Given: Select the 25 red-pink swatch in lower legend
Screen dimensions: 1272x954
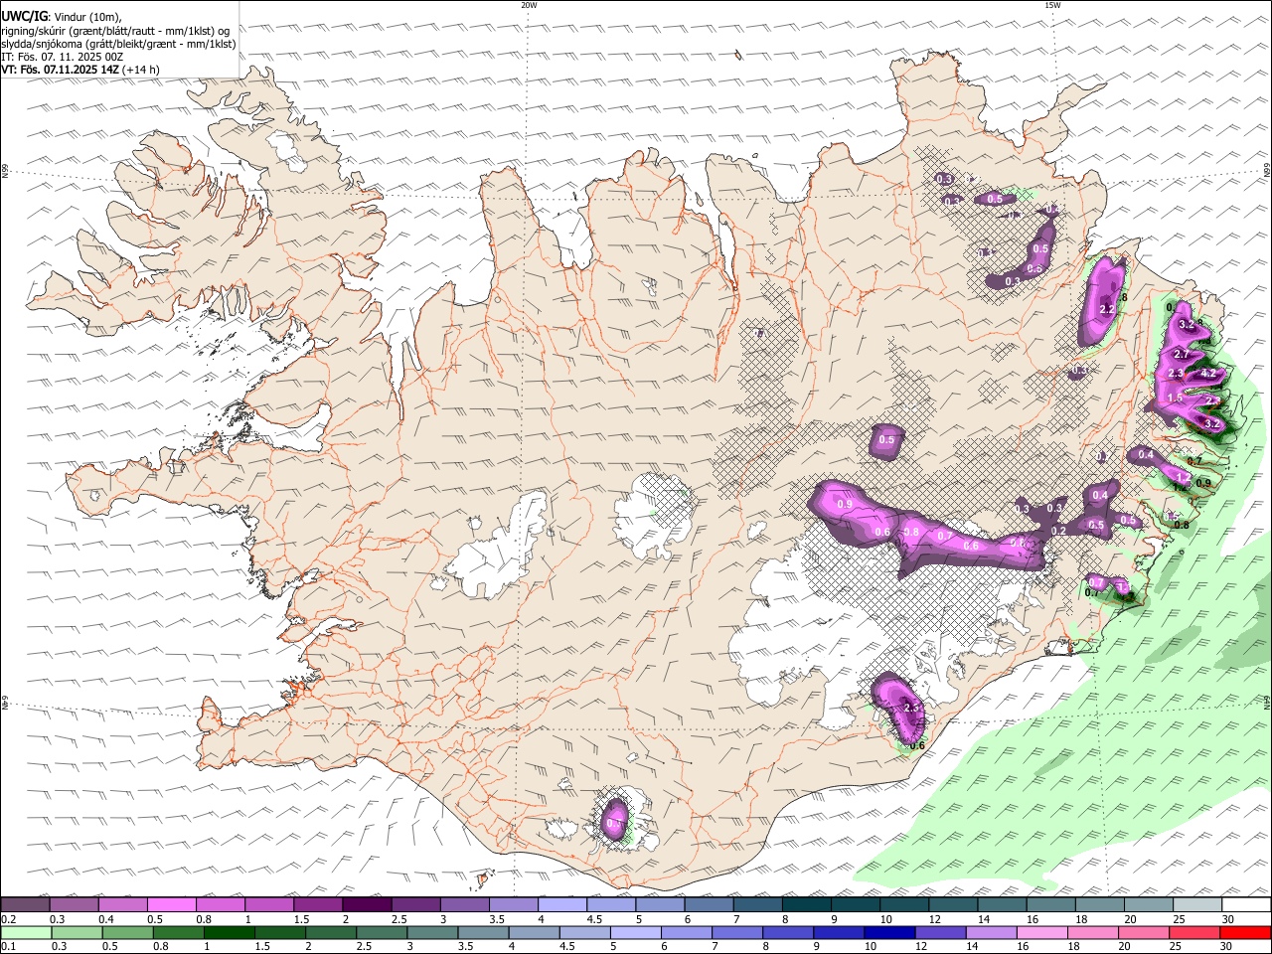Looking at the screenshot, I should (1194, 932).
